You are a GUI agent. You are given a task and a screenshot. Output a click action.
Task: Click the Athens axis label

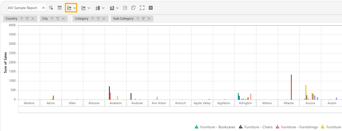267,103
